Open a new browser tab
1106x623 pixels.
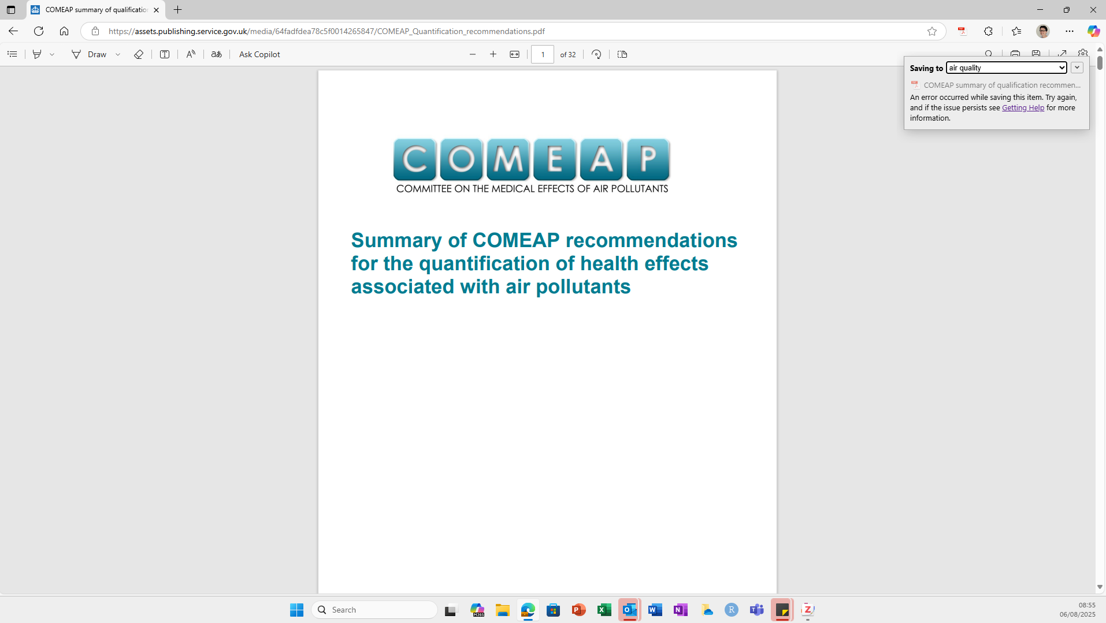click(177, 10)
